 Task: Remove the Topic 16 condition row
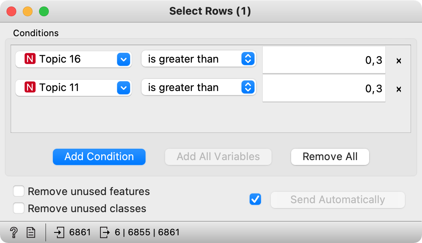399,61
